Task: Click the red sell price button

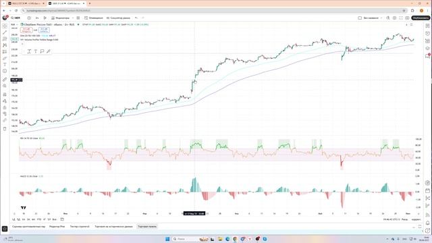Action: click(x=26, y=30)
